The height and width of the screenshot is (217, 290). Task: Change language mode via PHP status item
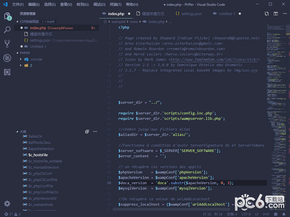click(266, 214)
